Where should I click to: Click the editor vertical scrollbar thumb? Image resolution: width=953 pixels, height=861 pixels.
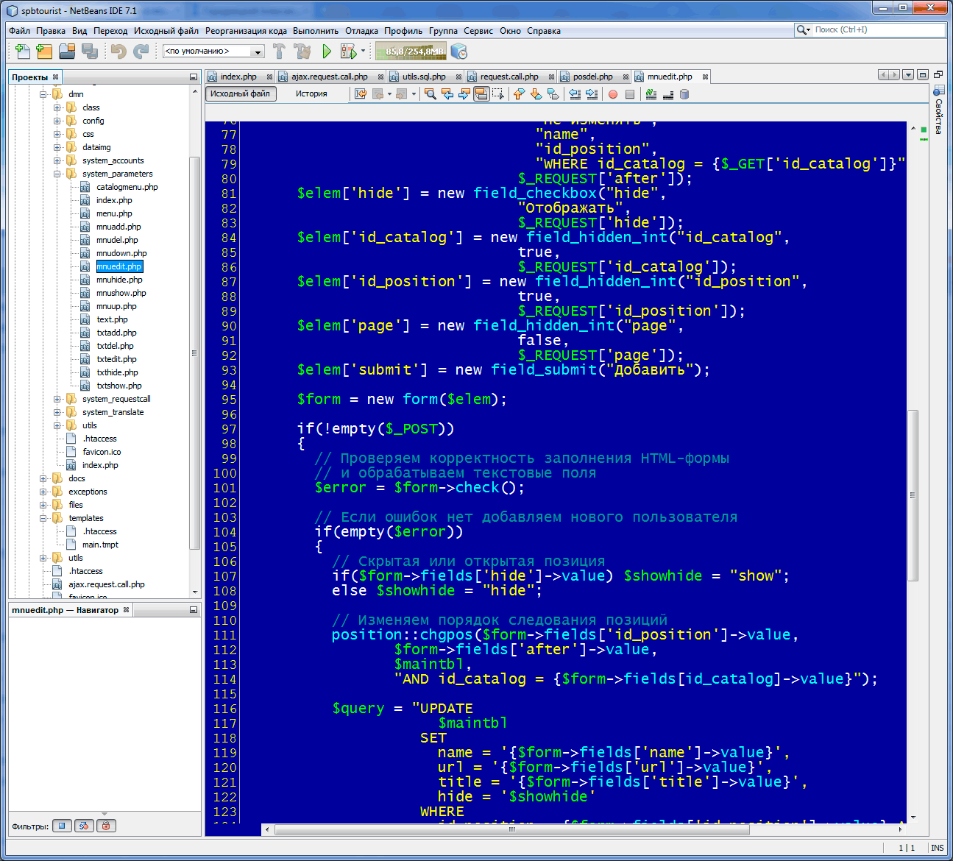point(913,495)
